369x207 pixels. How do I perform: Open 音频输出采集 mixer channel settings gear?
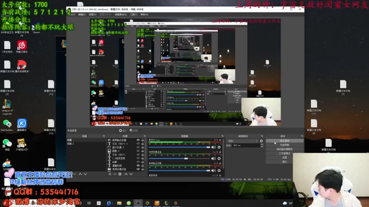pyautogui.click(x=219, y=170)
